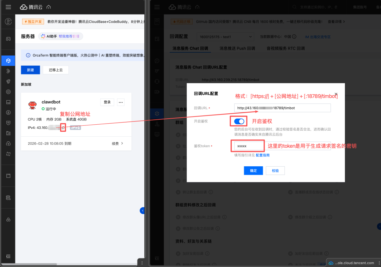This screenshot has height=267, width=381.
Task: Select the highlighted Lighthouse cube icon in left sidebar
Action: coord(8,60)
